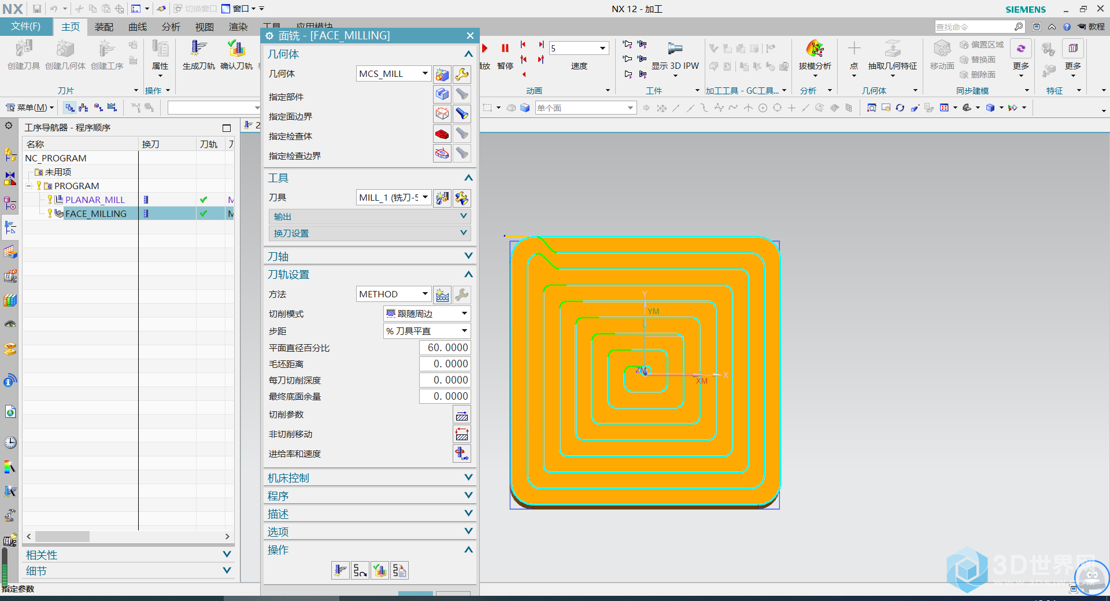This screenshot has width=1110, height=601.
Task: Click the 查找命令 search field
Action: coord(974,27)
